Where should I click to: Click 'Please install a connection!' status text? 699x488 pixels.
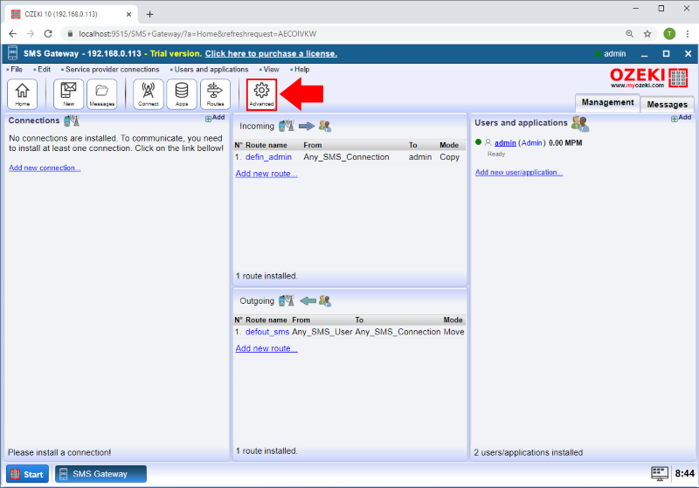tap(59, 453)
